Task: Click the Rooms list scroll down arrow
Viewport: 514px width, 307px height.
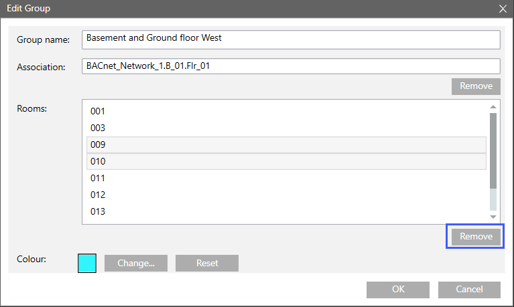Action: point(493,217)
